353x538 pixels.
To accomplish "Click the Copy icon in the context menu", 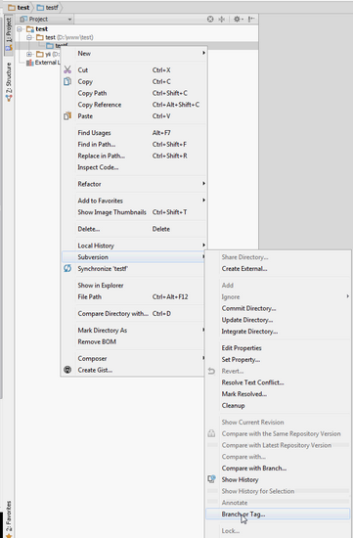I will point(67,81).
